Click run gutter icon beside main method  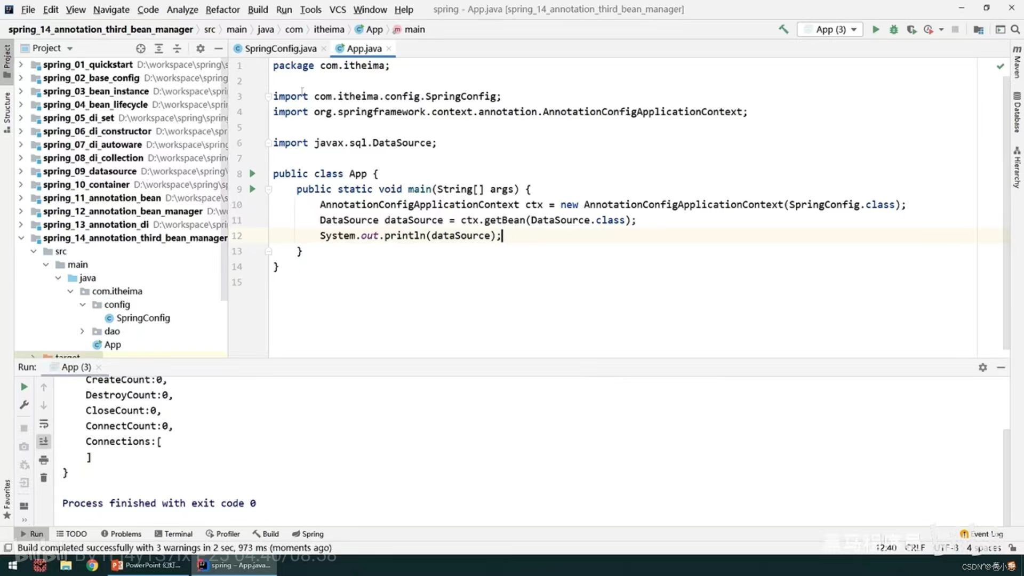click(x=253, y=189)
